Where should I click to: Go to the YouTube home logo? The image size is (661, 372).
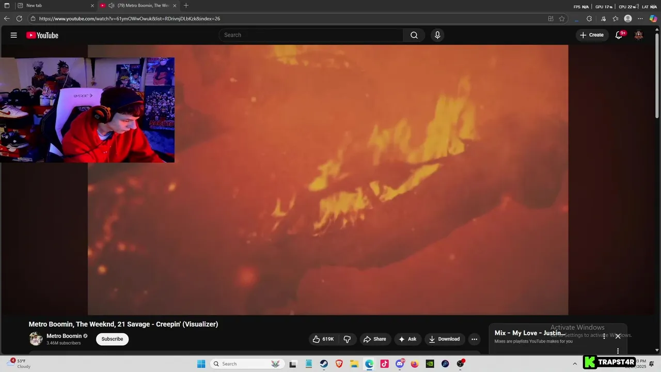click(42, 35)
